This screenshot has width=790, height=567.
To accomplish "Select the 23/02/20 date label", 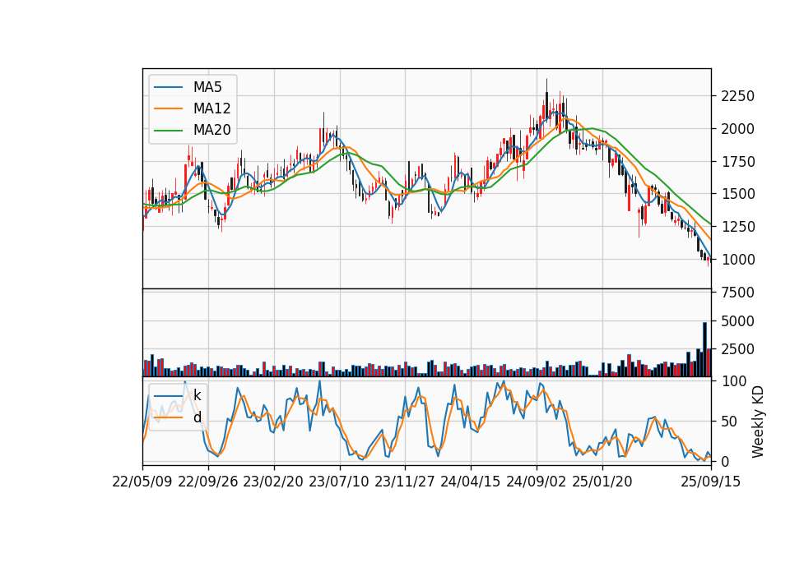I will [x=273, y=482].
